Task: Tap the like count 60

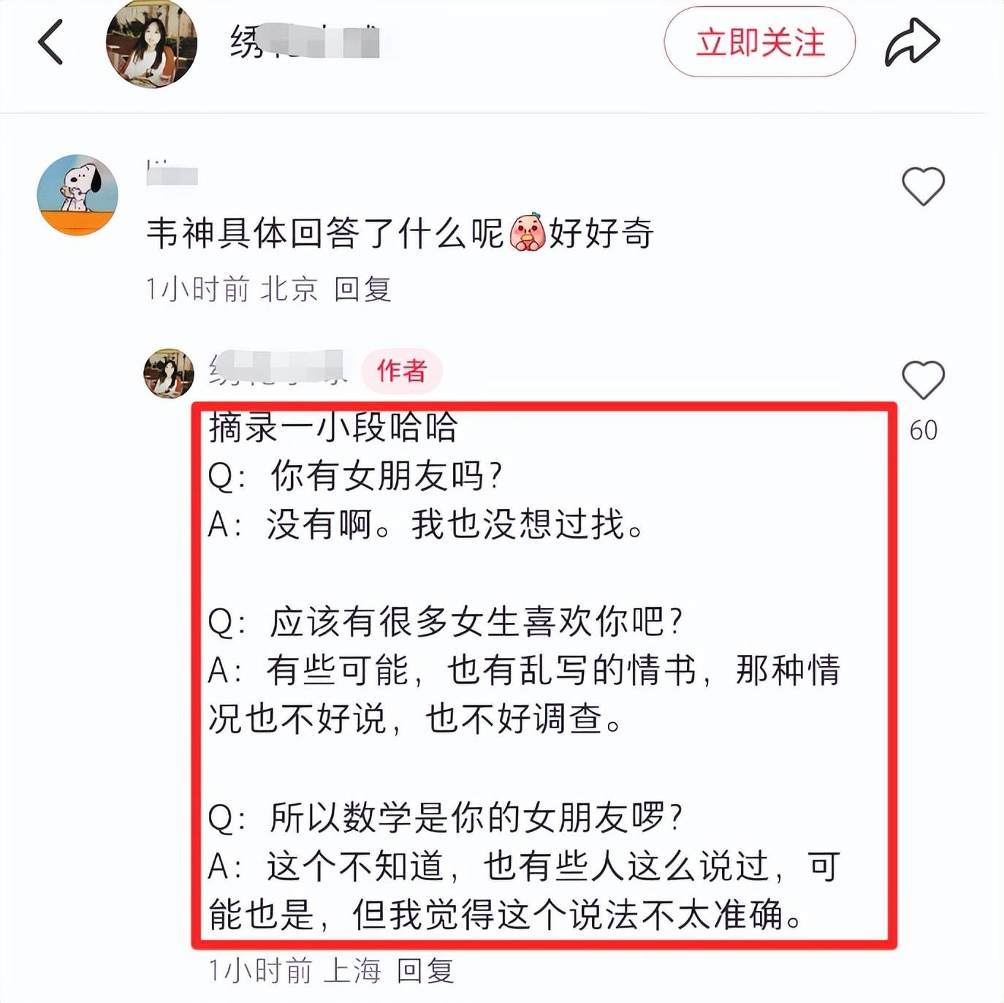Action: click(x=923, y=430)
